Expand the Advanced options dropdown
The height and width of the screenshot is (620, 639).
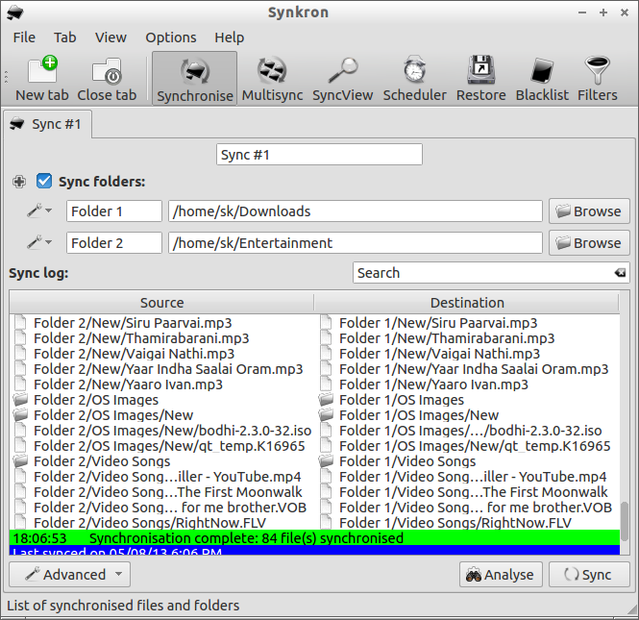pos(70,575)
